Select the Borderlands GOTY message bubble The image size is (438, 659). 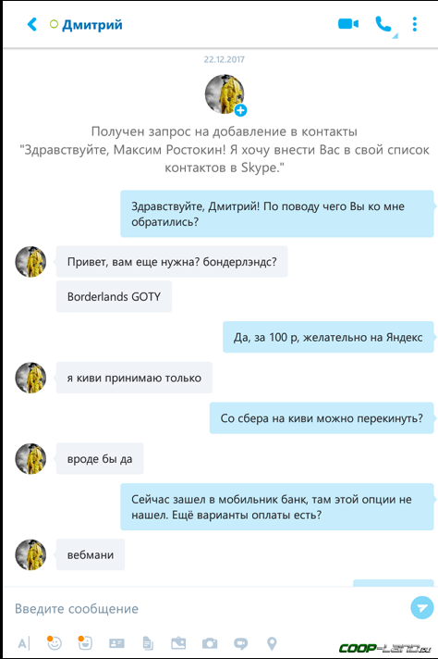[114, 297]
